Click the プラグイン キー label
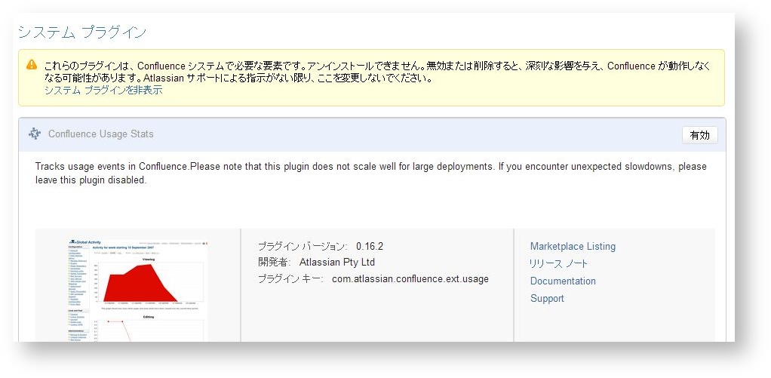 pos(290,279)
